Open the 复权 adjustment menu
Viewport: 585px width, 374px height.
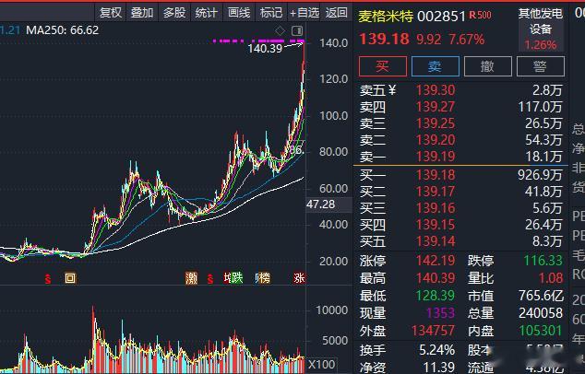point(111,13)
